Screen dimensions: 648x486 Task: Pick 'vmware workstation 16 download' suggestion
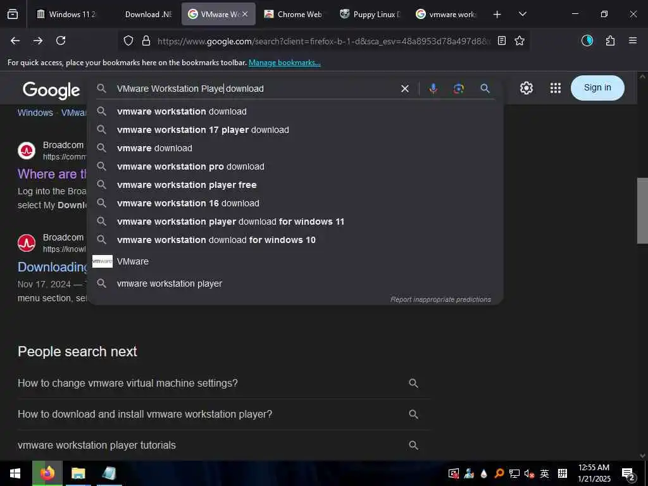295,203
